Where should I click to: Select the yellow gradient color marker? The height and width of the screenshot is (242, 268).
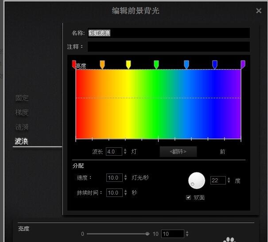128,65
